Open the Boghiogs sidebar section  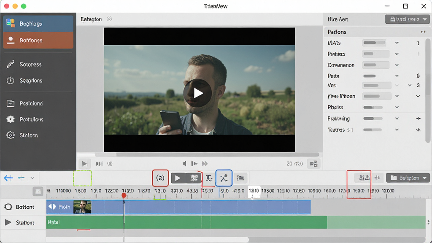[38, 24]
